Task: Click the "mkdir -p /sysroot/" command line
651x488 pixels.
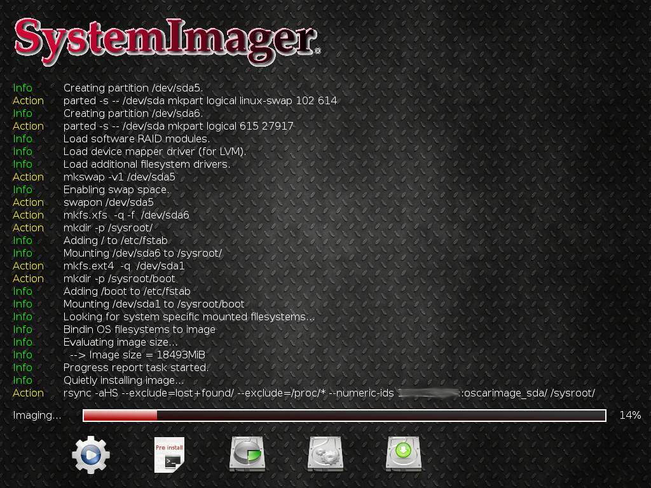Action: pos(108,228)
